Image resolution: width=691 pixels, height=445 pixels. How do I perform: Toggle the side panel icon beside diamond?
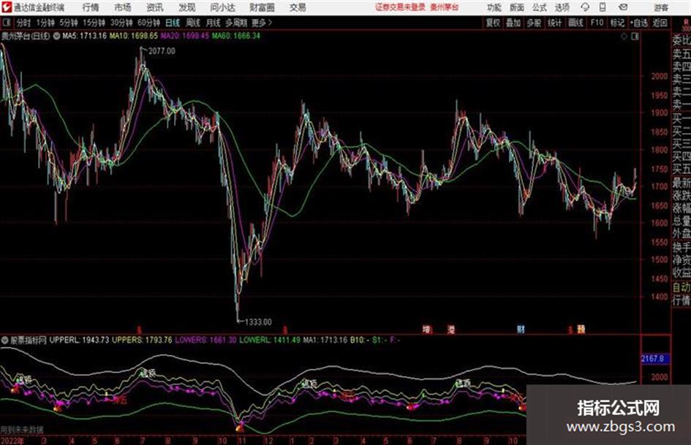click(635, 37)
